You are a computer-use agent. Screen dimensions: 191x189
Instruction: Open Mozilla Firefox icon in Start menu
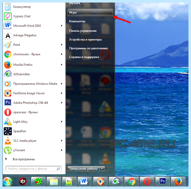click(8, 65)
